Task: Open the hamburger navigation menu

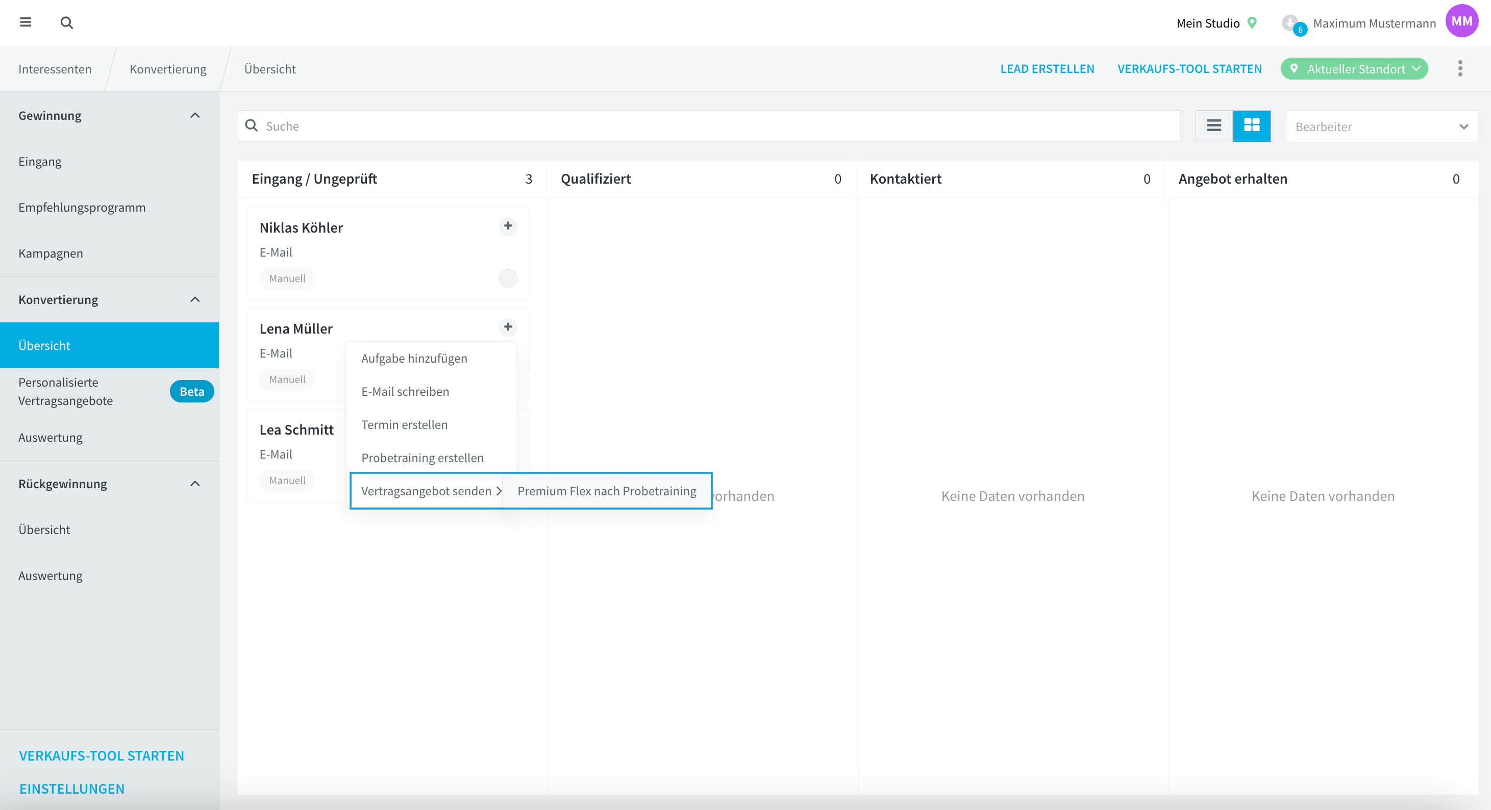Action: (26, 22)
